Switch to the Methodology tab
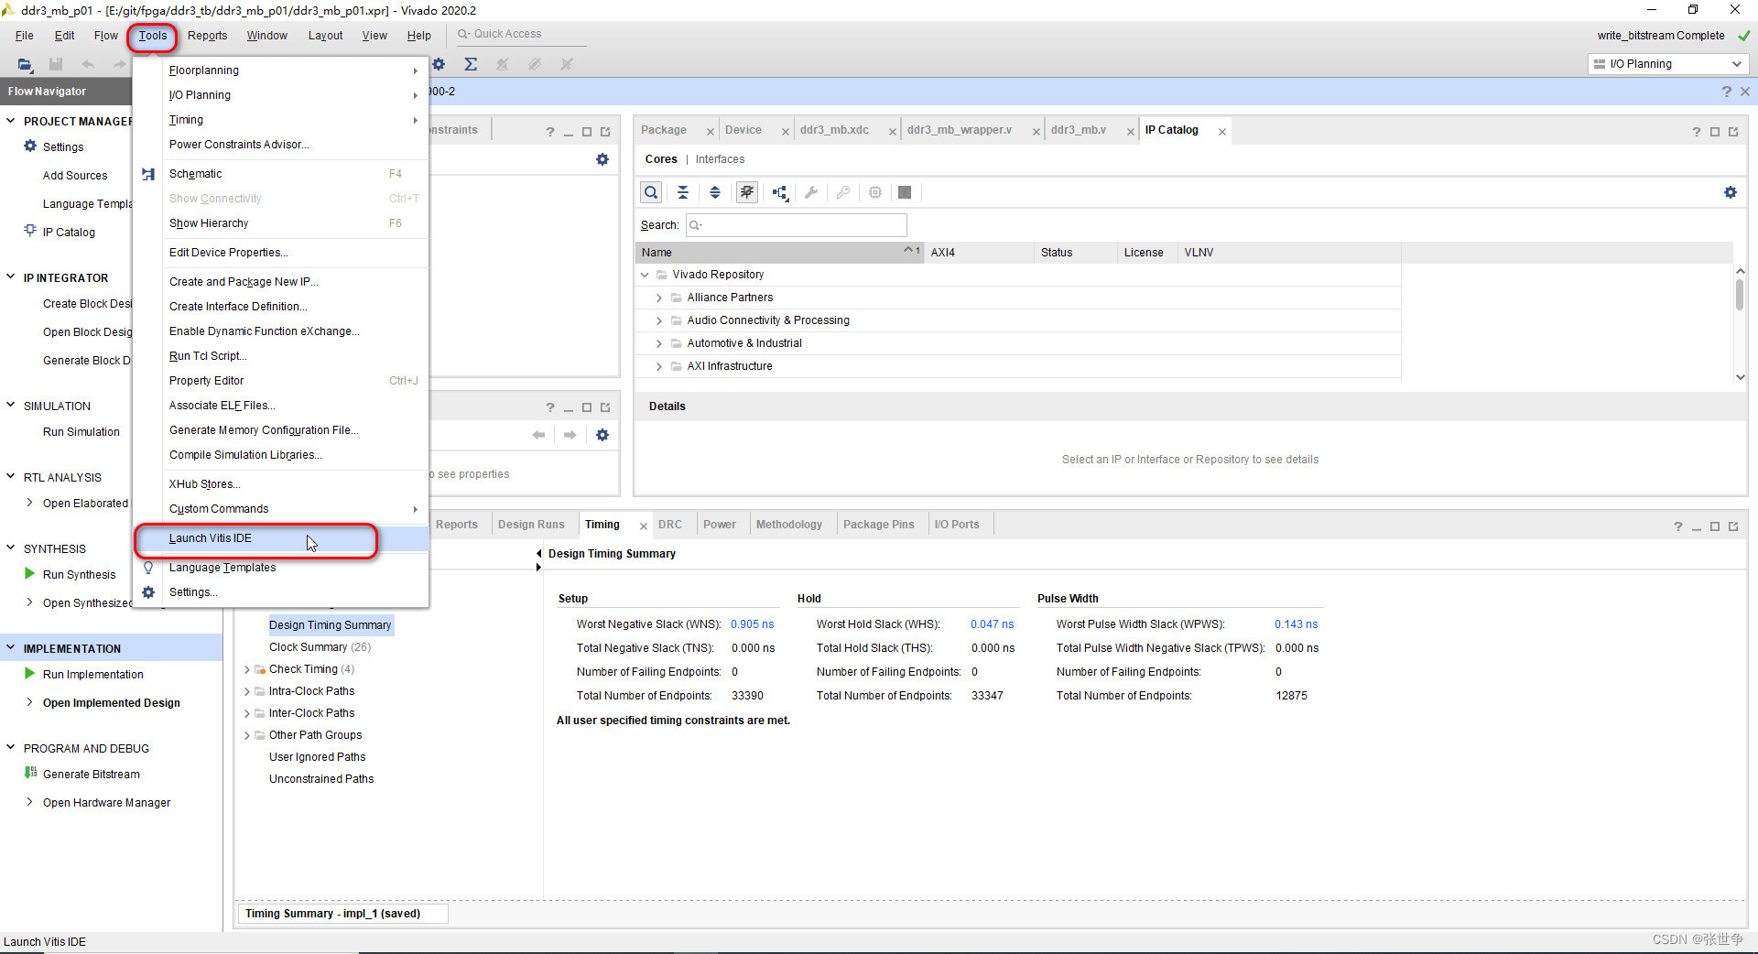This screenshot has width=1758, height=954. point(789,525)
